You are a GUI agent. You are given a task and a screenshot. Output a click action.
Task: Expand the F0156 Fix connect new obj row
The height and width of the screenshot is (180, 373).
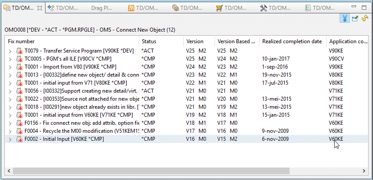10,123
